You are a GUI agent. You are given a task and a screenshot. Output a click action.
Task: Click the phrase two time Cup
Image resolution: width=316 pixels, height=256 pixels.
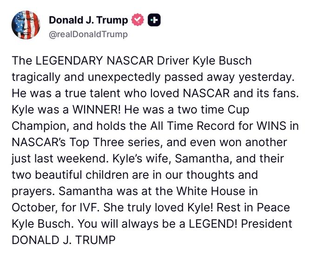[213, 110]
